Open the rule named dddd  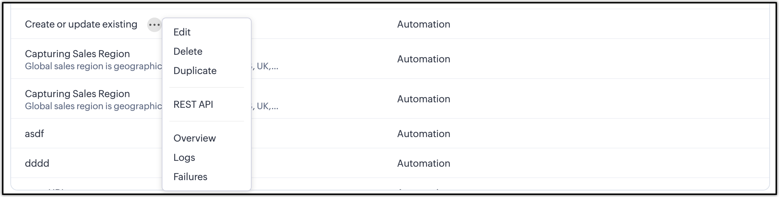pyautogui.click(x=37, y=163)
